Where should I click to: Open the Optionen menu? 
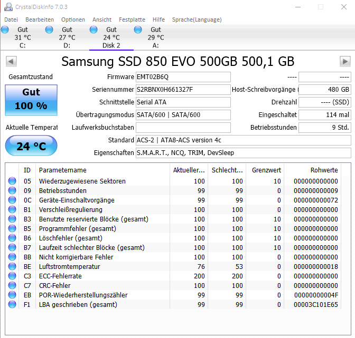[73, 20]
